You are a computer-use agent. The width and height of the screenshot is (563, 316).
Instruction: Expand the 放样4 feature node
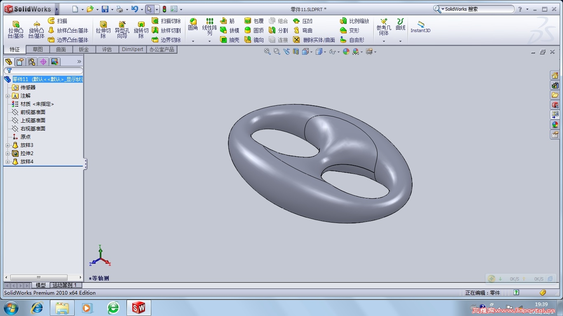7,162
